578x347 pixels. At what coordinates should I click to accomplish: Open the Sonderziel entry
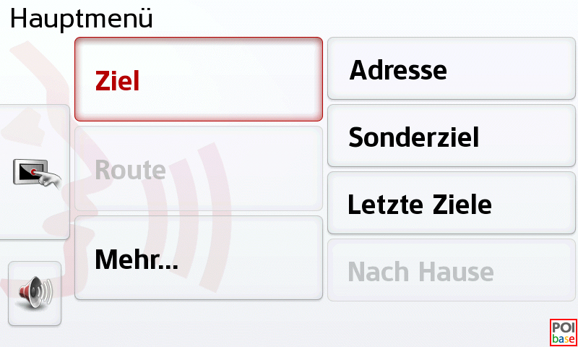(x=452, y=136)
